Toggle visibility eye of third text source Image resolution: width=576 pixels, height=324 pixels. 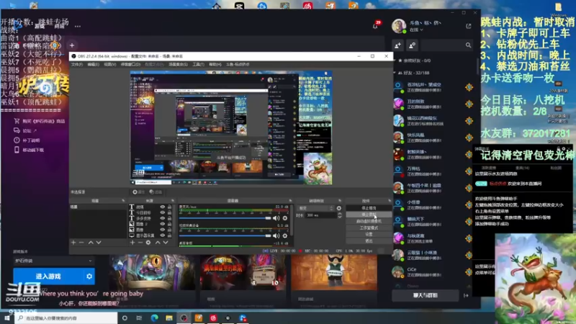point(163,218)
